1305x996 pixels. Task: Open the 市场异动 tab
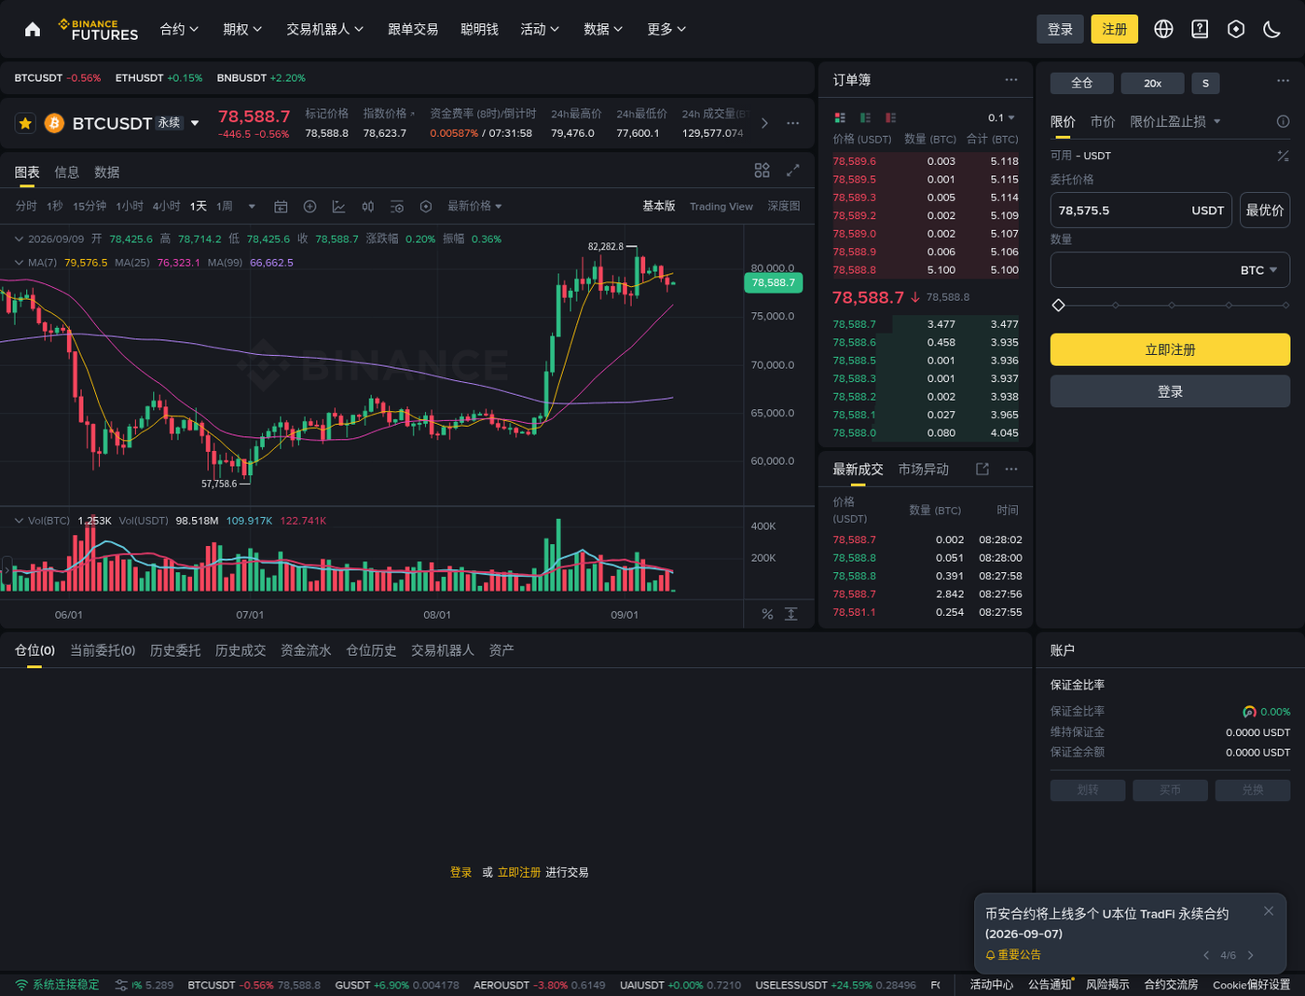(924, 469)
